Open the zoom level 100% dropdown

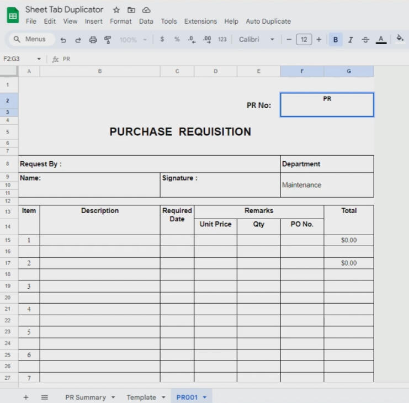coord(133,40)
